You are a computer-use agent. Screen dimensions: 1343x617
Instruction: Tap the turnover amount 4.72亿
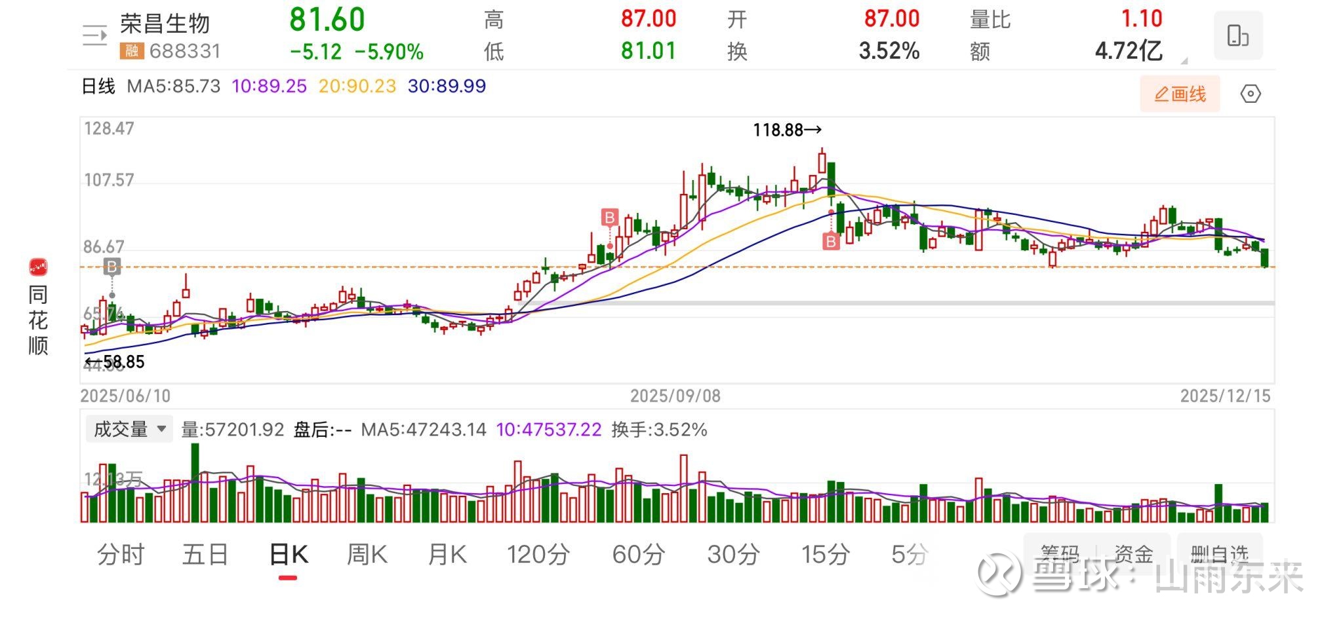1129,51
